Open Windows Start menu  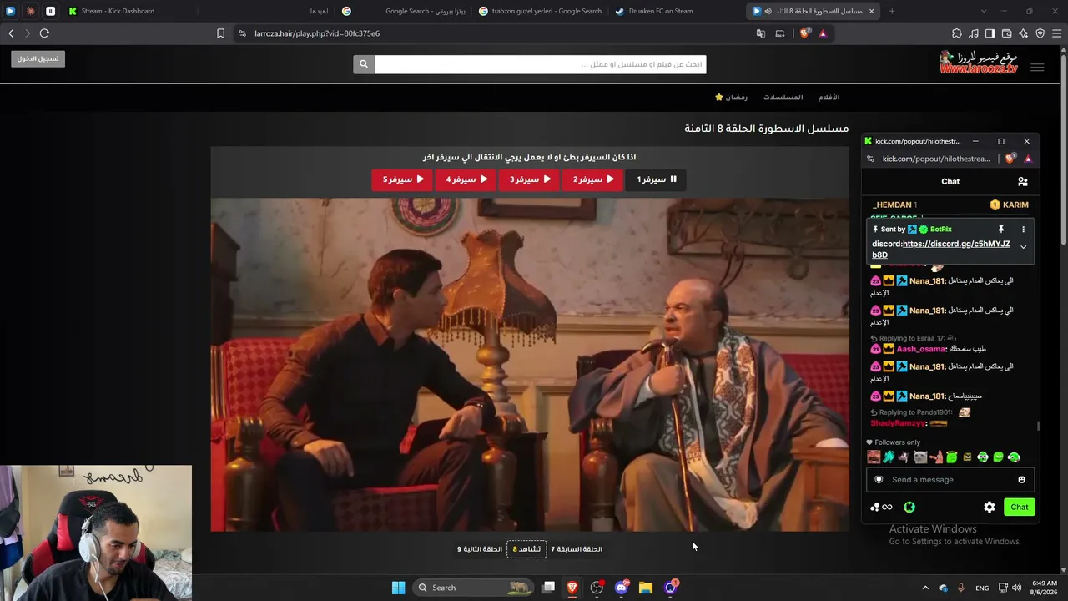[x=399, y=588]
